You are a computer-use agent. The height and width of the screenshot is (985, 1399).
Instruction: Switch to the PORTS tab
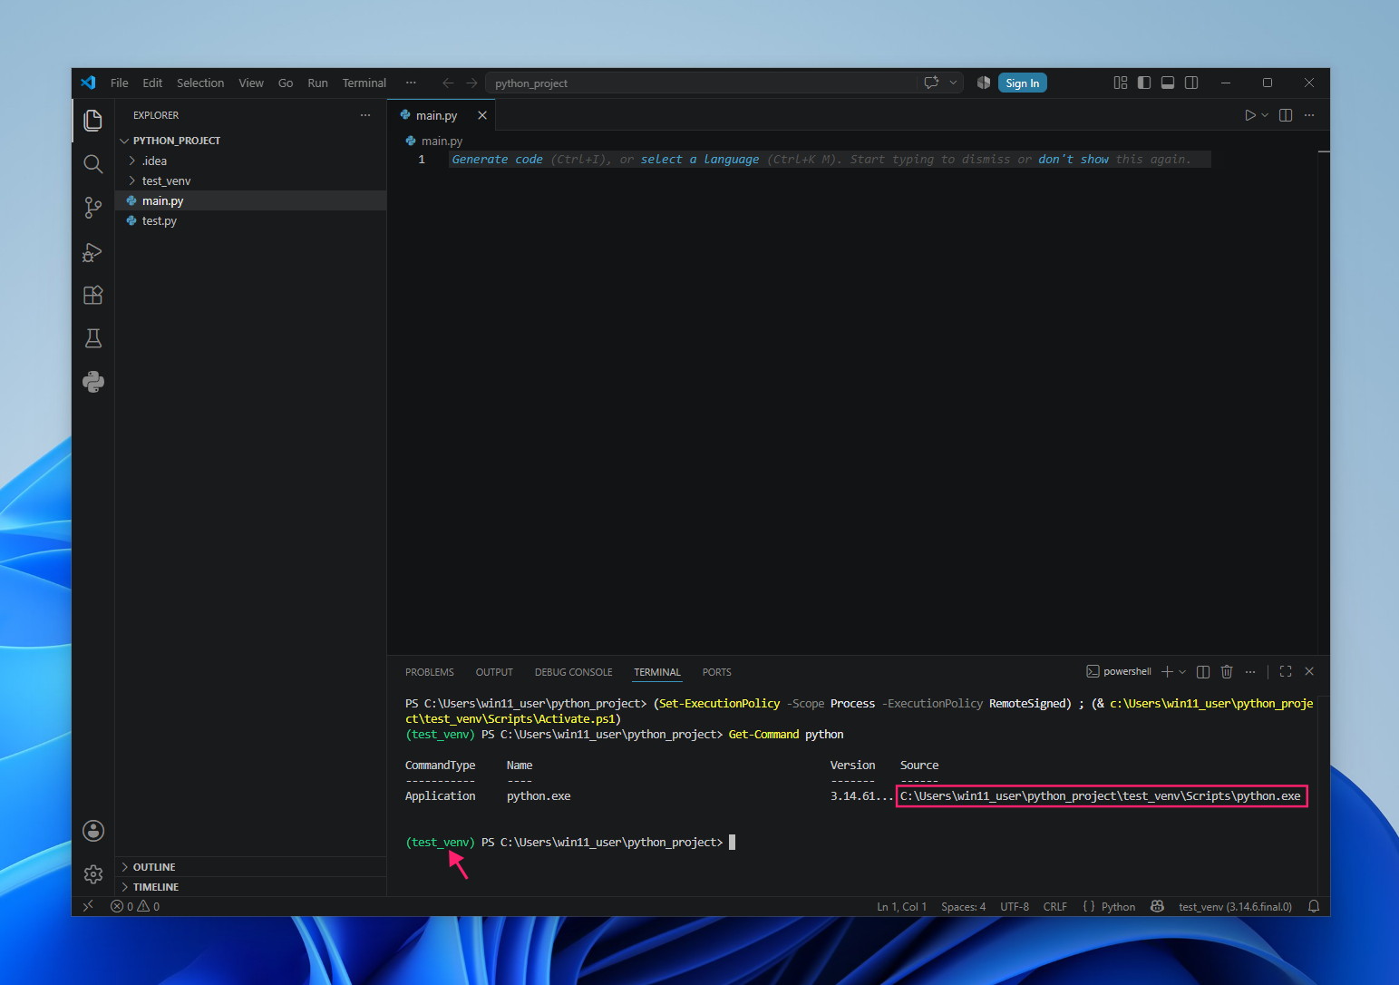point(716,672)
